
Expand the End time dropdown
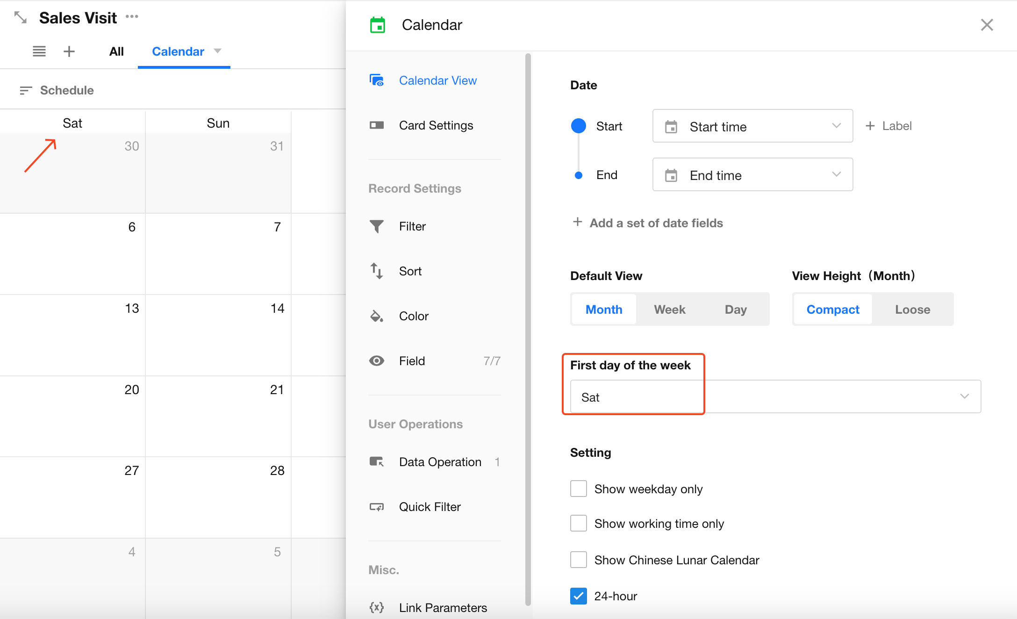pos(752,175)
